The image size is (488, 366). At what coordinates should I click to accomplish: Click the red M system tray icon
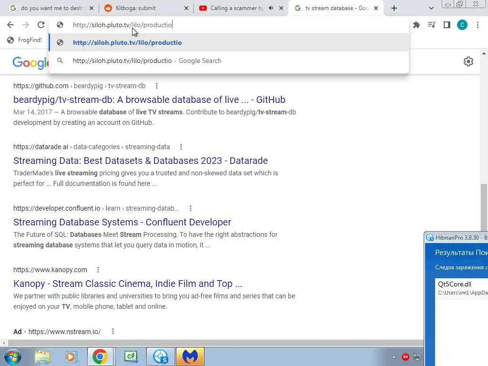[405, 357]
